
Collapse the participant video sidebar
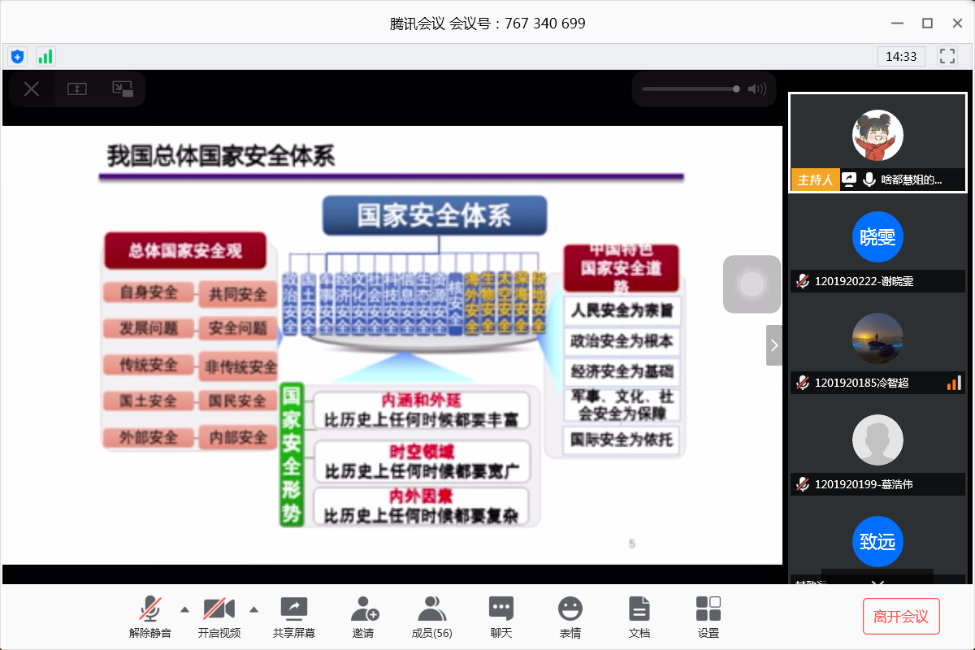773,345
